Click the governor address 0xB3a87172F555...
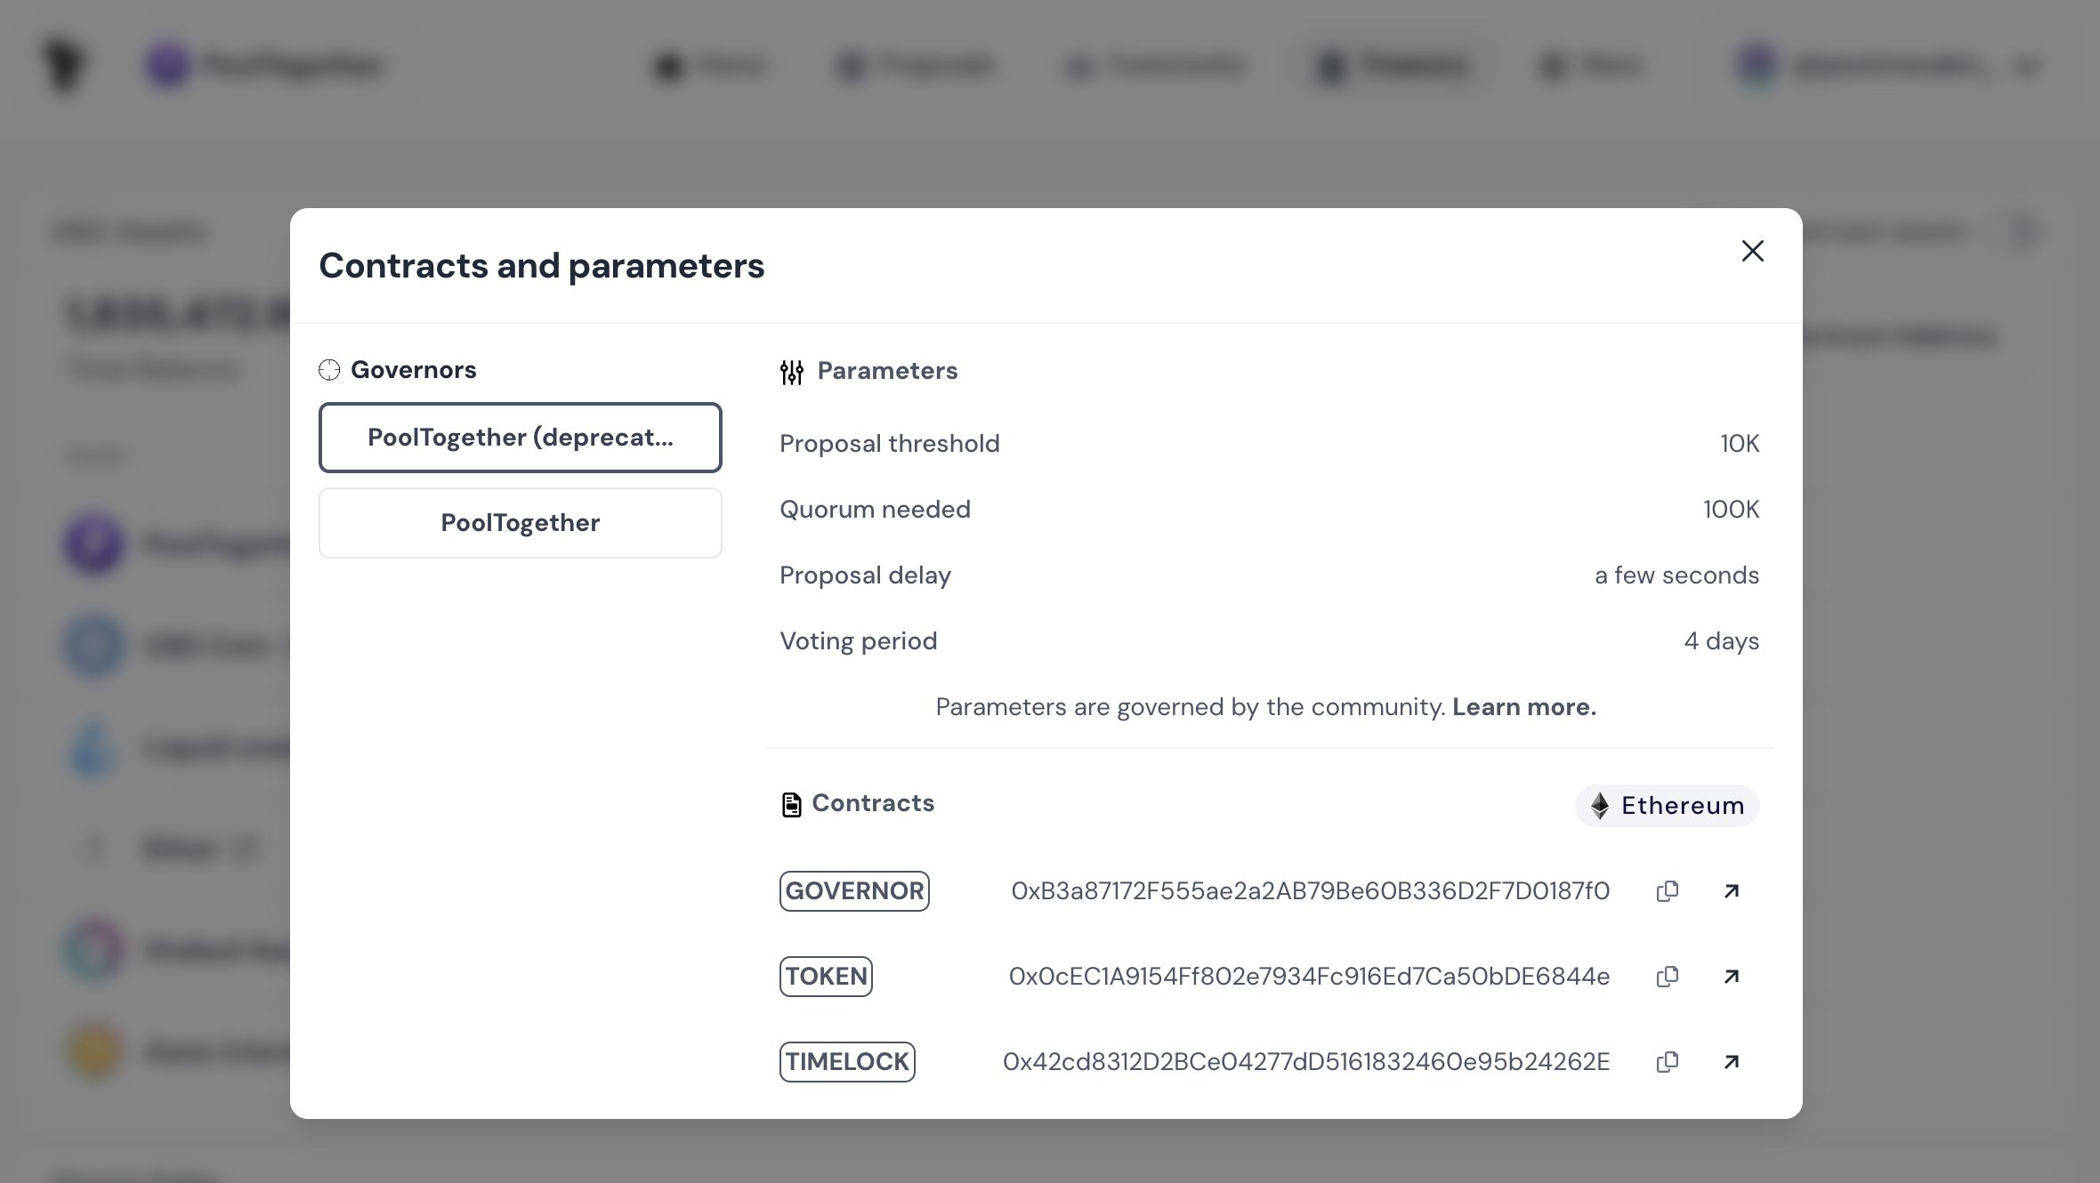2100x1183 pixels. (1310, 891)
